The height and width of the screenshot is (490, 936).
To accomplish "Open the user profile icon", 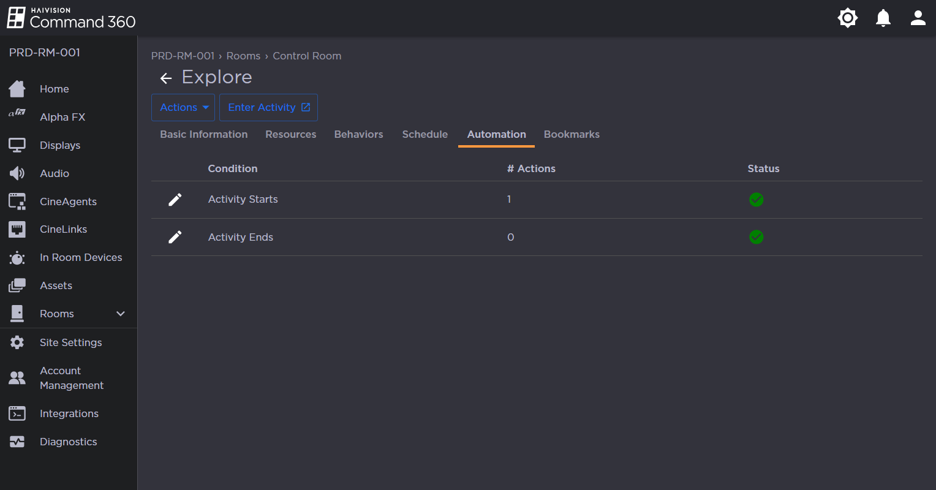I will 918,18.
